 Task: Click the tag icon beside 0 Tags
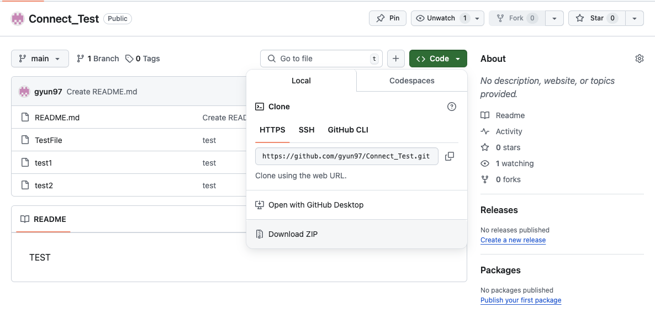pos(129,59)
